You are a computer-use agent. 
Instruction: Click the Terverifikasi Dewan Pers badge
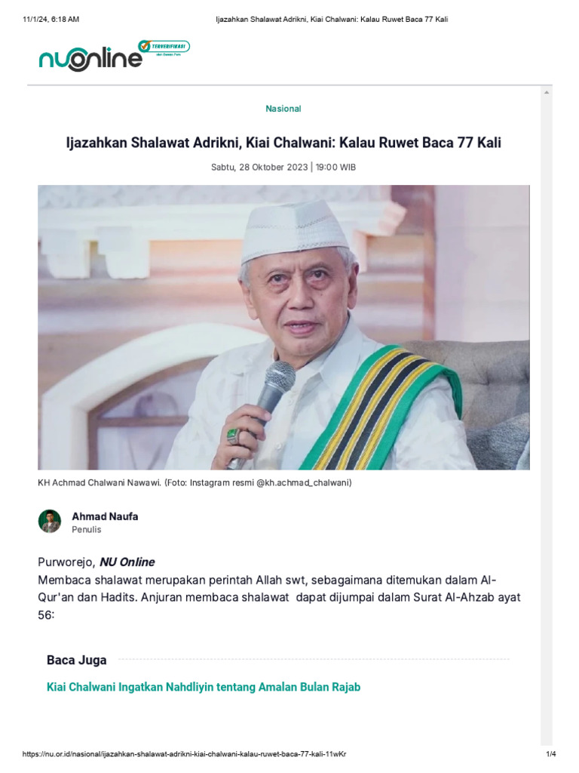click(x=164, y=48)
